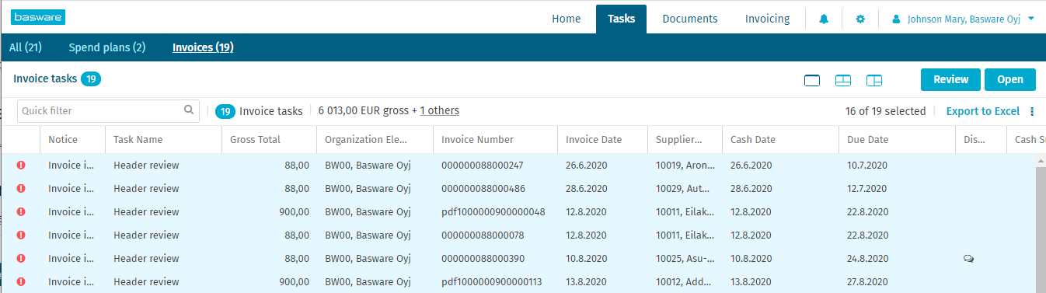Click supplier cell 10019, Aron...
The height and width of the screenshot is (293, 1046).
pyautogui.click(x=685, y=165)
